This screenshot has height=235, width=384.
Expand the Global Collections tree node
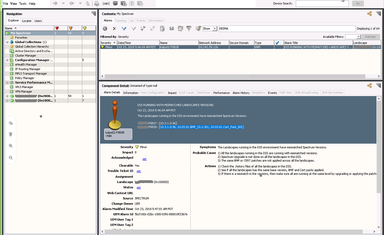click(x=7, y=42)
